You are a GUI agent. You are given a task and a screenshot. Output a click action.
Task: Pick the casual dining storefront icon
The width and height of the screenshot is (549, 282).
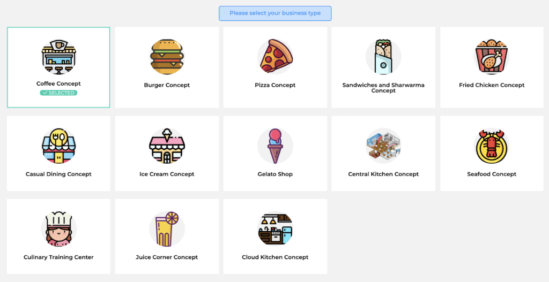tap(58, 146)
